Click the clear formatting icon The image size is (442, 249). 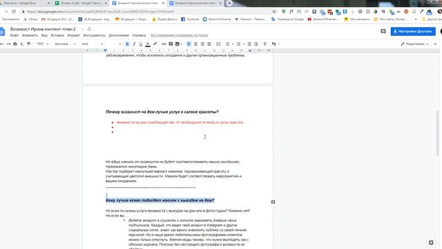coord(265,44)
